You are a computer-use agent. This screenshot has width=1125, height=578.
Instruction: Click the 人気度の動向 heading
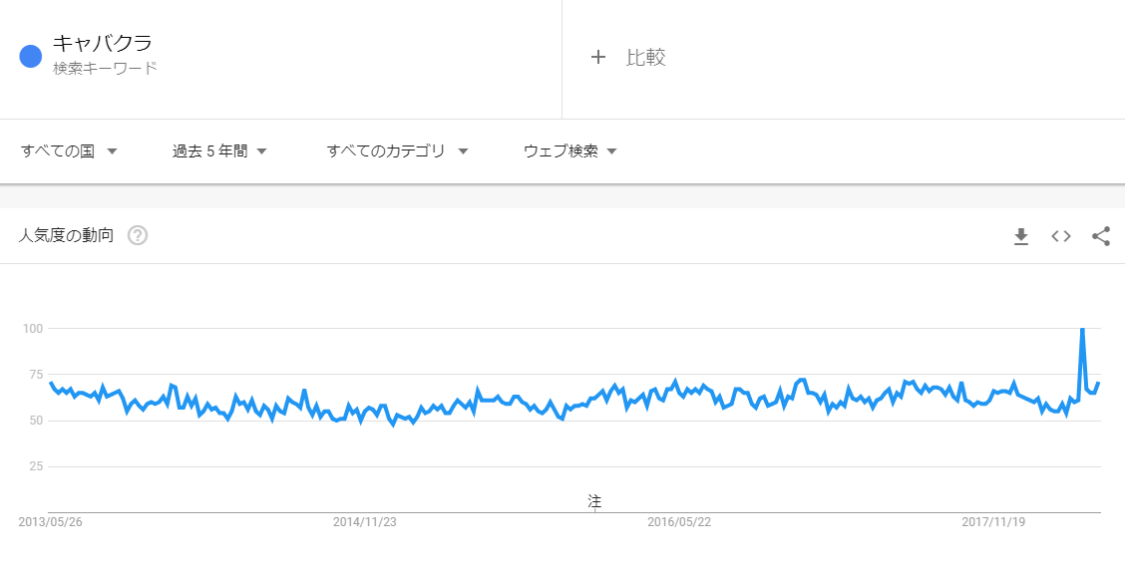click(66, 235)
